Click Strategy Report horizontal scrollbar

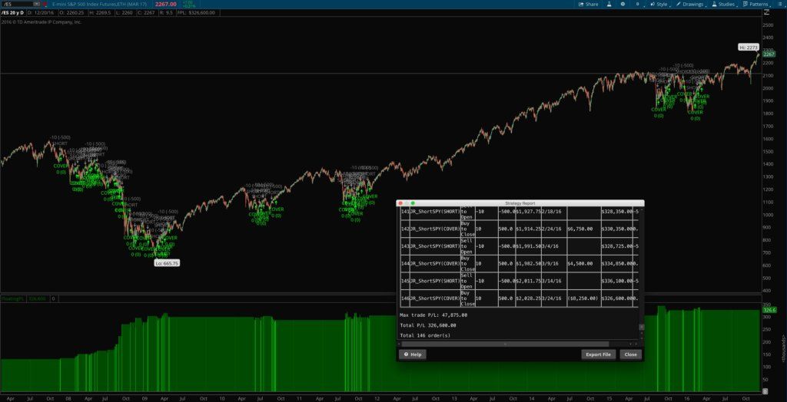click(x=504, y=344)
